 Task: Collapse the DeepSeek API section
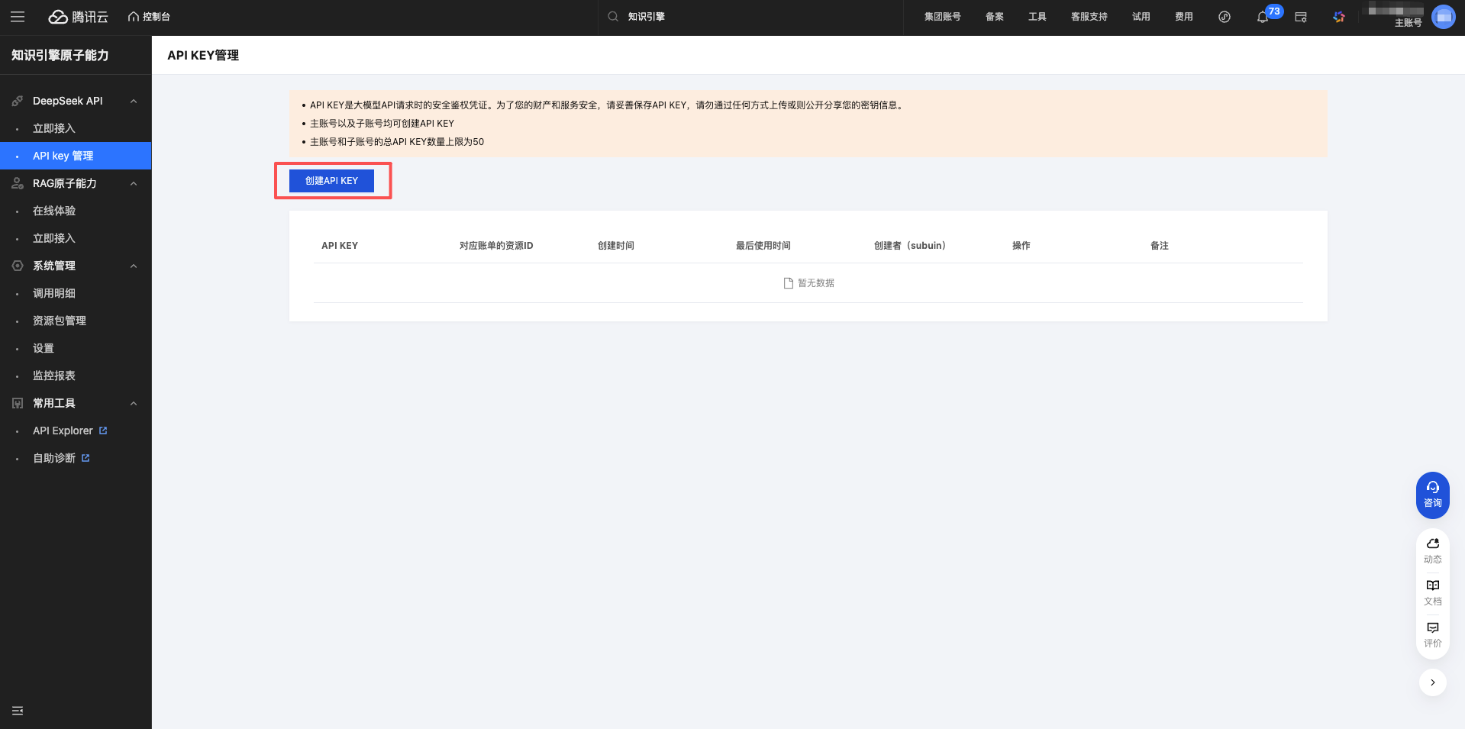[x=134, y=100]
